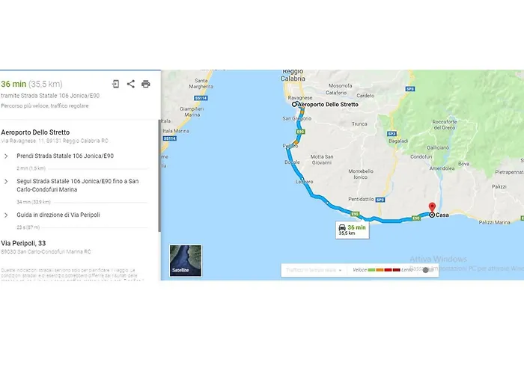
Task: Expand the Guida in direzione di Via Peripoli step
Action: [x=6, y=215]
